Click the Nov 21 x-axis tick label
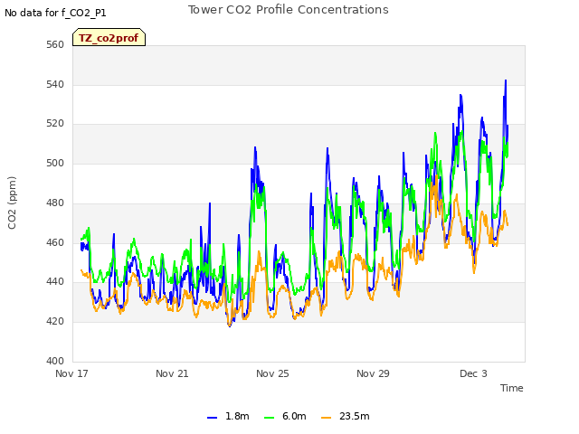Viewport: 579px width, 434px height. [x=172, y=373]
